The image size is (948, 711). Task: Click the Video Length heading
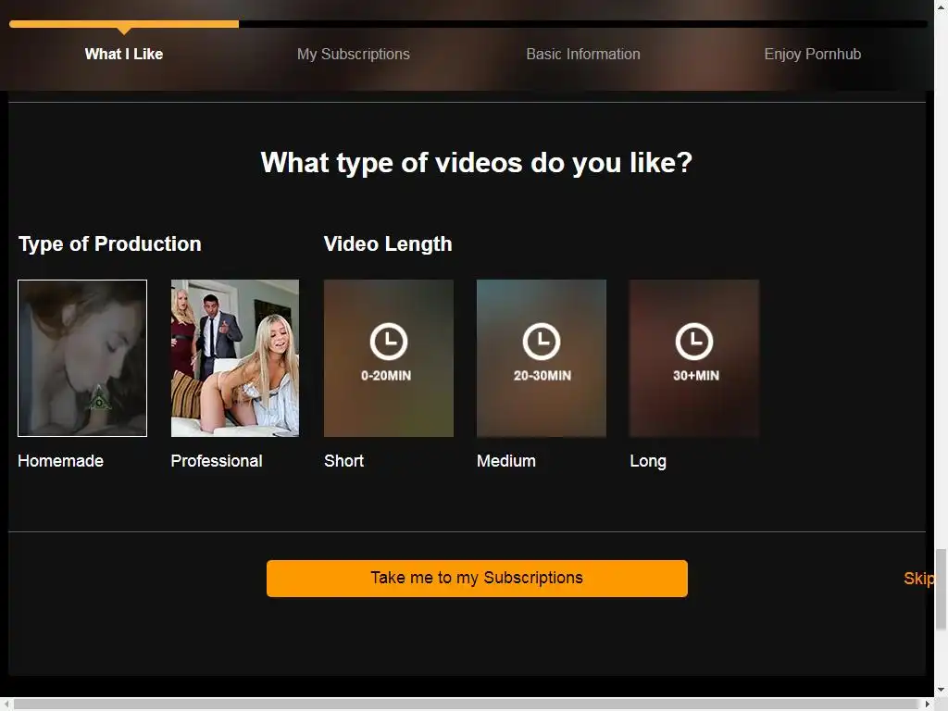[388, 244]
